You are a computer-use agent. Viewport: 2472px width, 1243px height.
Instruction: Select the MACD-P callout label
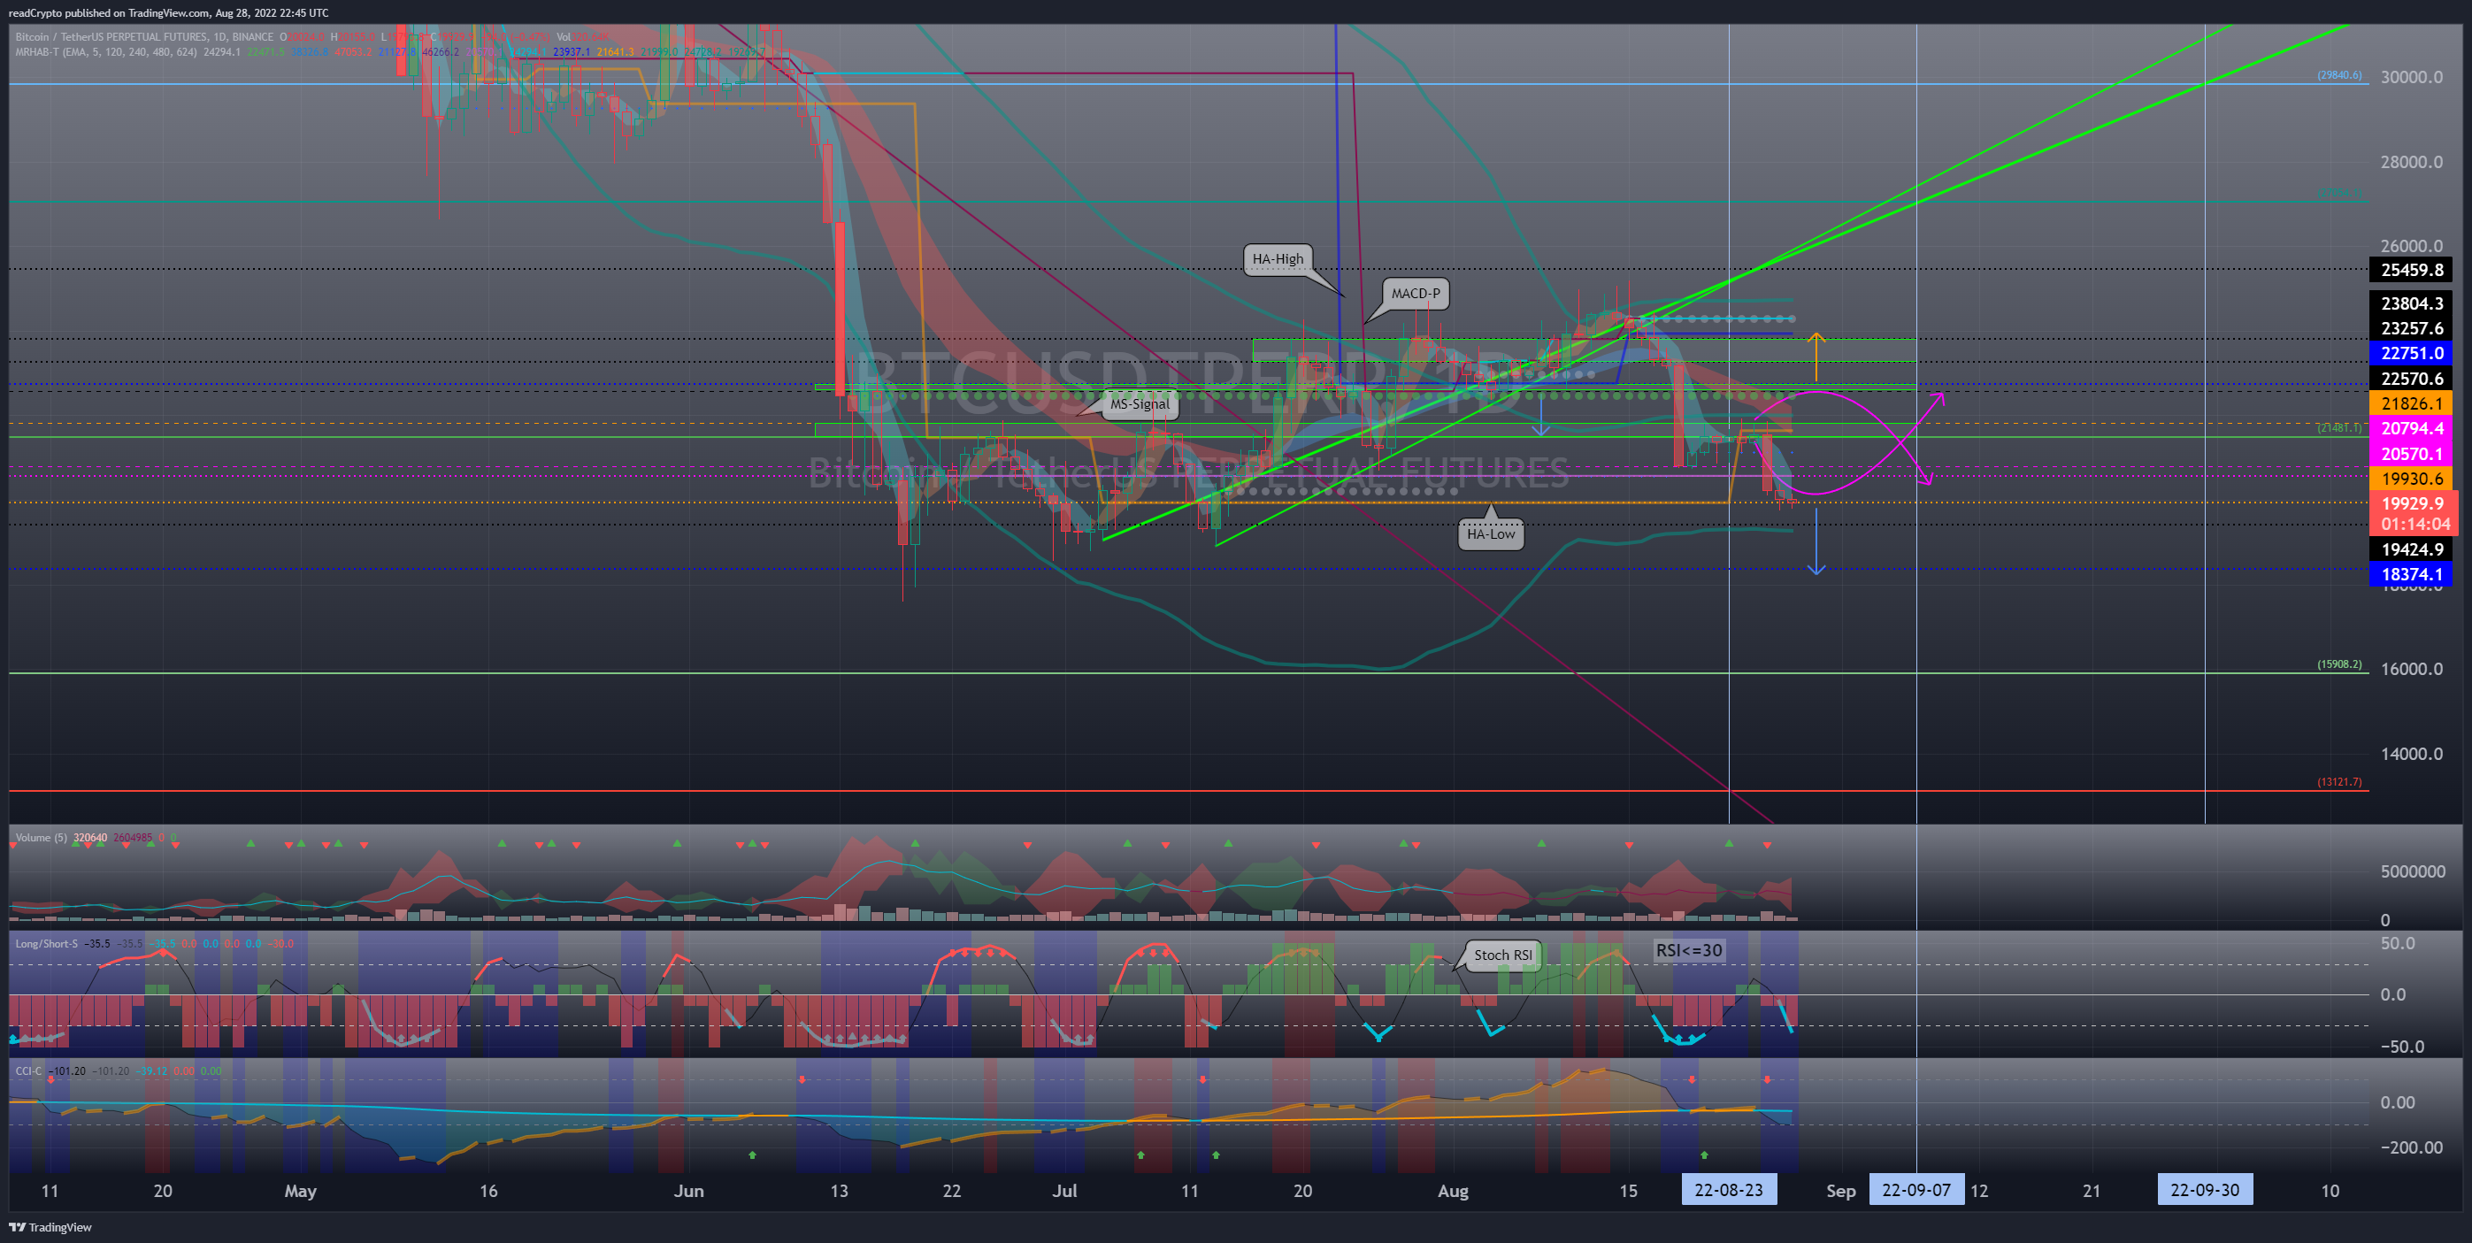click(x=1416, y=294)
